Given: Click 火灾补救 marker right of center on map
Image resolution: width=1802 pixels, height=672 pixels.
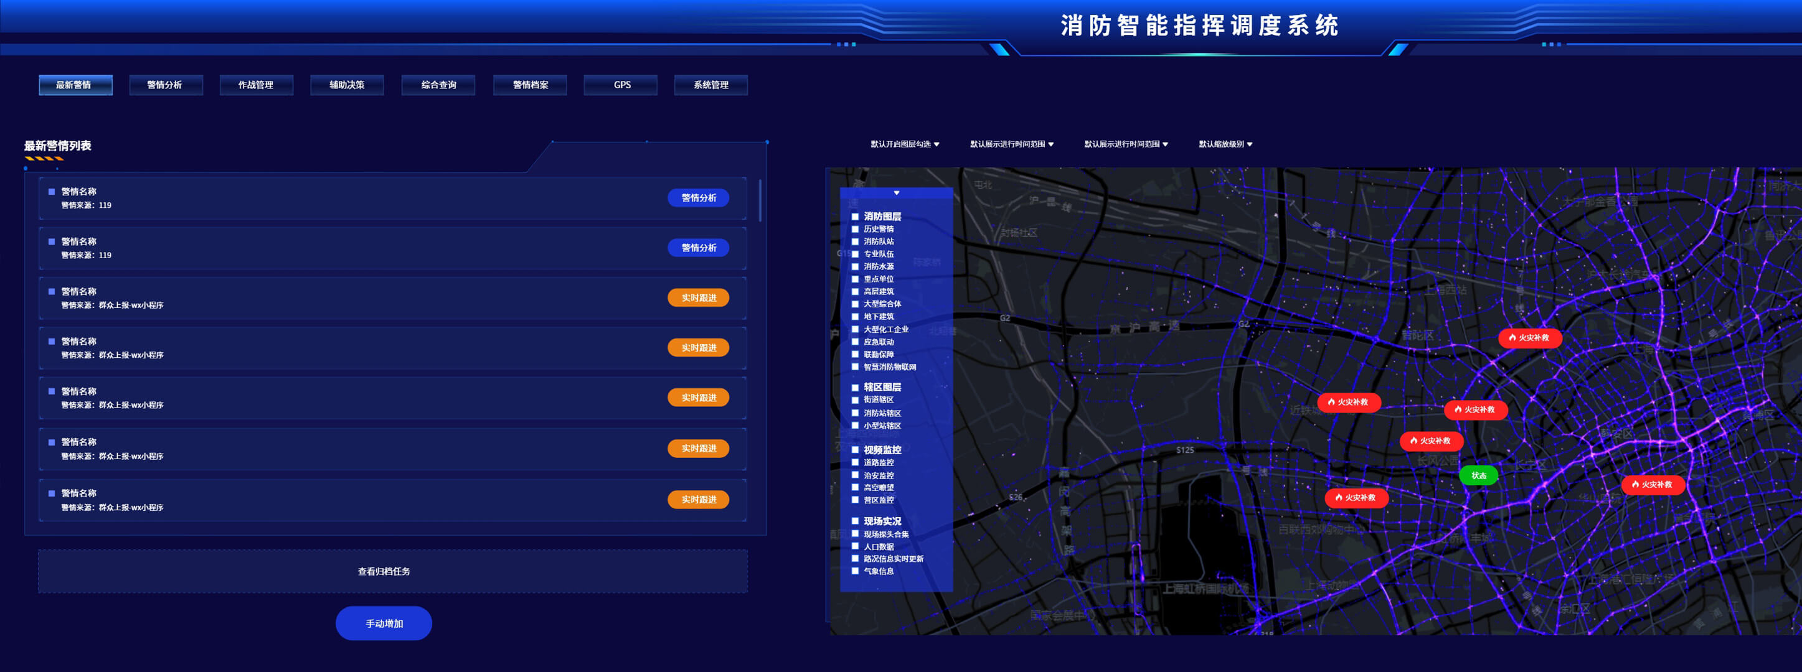Looking at the screenshot, I should [x=1474, y=410].
